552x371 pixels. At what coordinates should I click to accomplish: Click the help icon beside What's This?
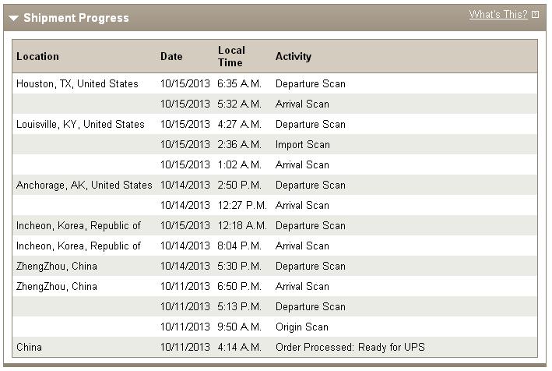535,15
